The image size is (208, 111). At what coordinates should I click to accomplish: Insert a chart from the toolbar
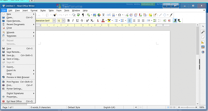coord(99,15)
